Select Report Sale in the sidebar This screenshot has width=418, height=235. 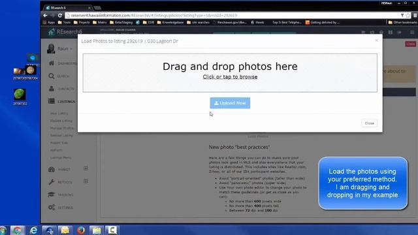pyautogui.click(x=59, y=143)
